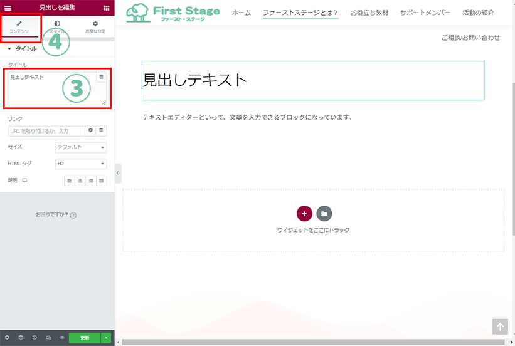Preview changes with the eye icon
Image resolution: width=515 pixels, height=346 pixels.
point(62,337)
